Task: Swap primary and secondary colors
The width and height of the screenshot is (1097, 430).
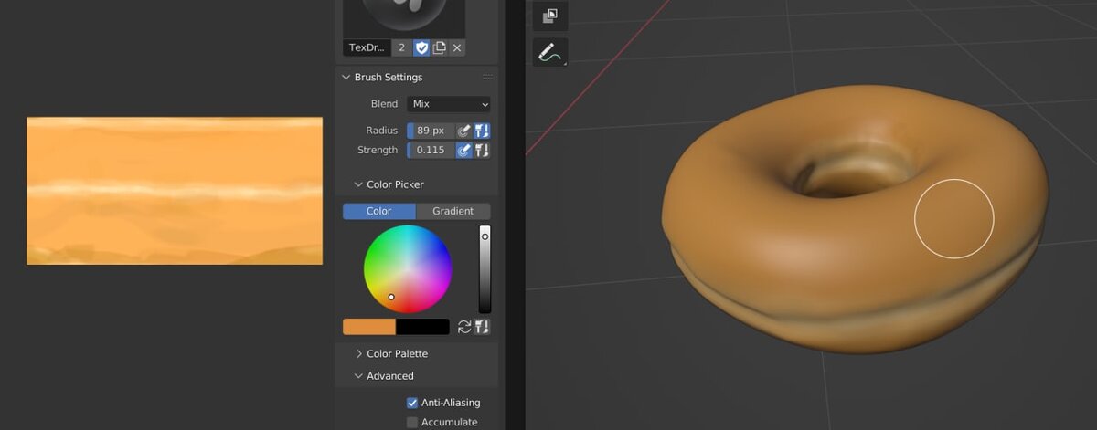Action: point(464,327)
